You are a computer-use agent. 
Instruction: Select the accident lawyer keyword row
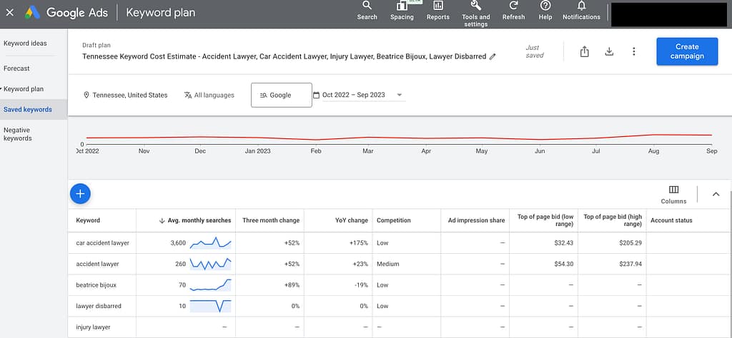pos(97,264)
